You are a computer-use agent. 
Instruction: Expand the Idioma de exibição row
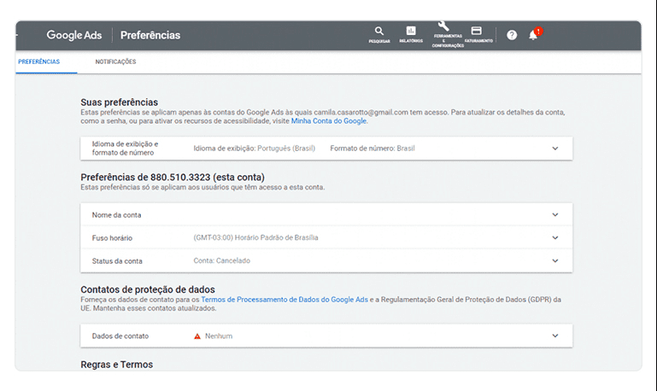coord(554,149)
